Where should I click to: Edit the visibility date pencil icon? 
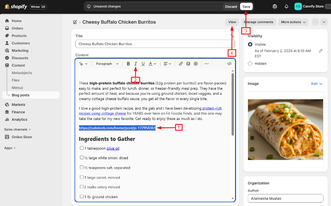pos(321,51)
